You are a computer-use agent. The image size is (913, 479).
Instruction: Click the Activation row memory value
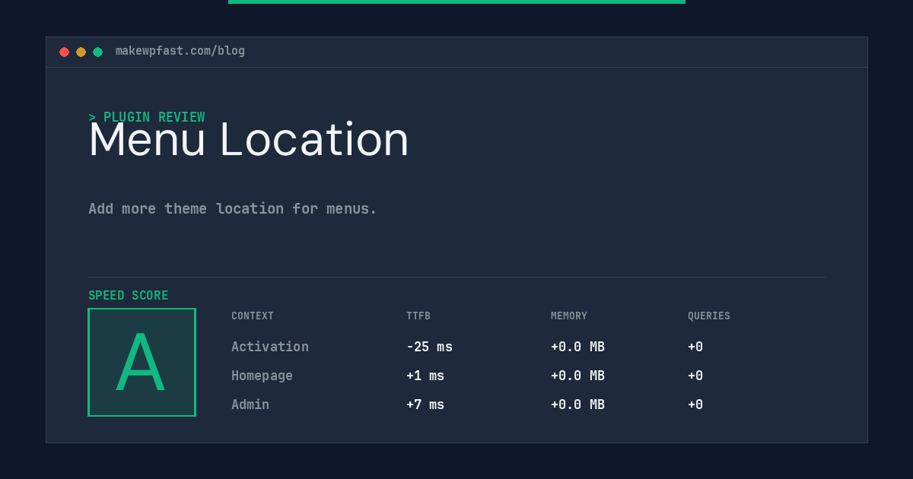[577, 347]
